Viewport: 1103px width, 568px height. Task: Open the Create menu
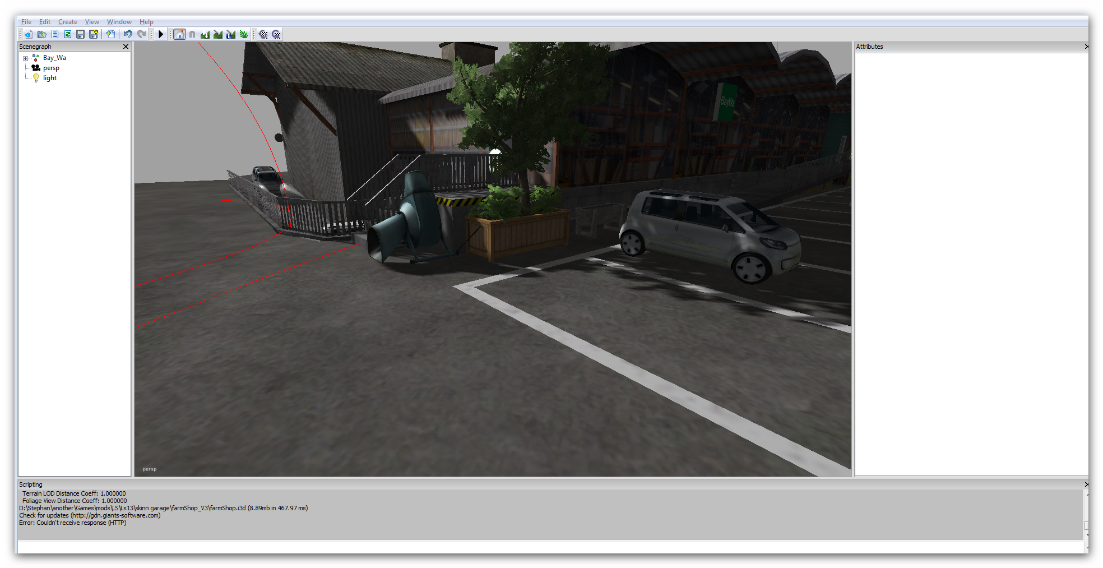(68, 22)
